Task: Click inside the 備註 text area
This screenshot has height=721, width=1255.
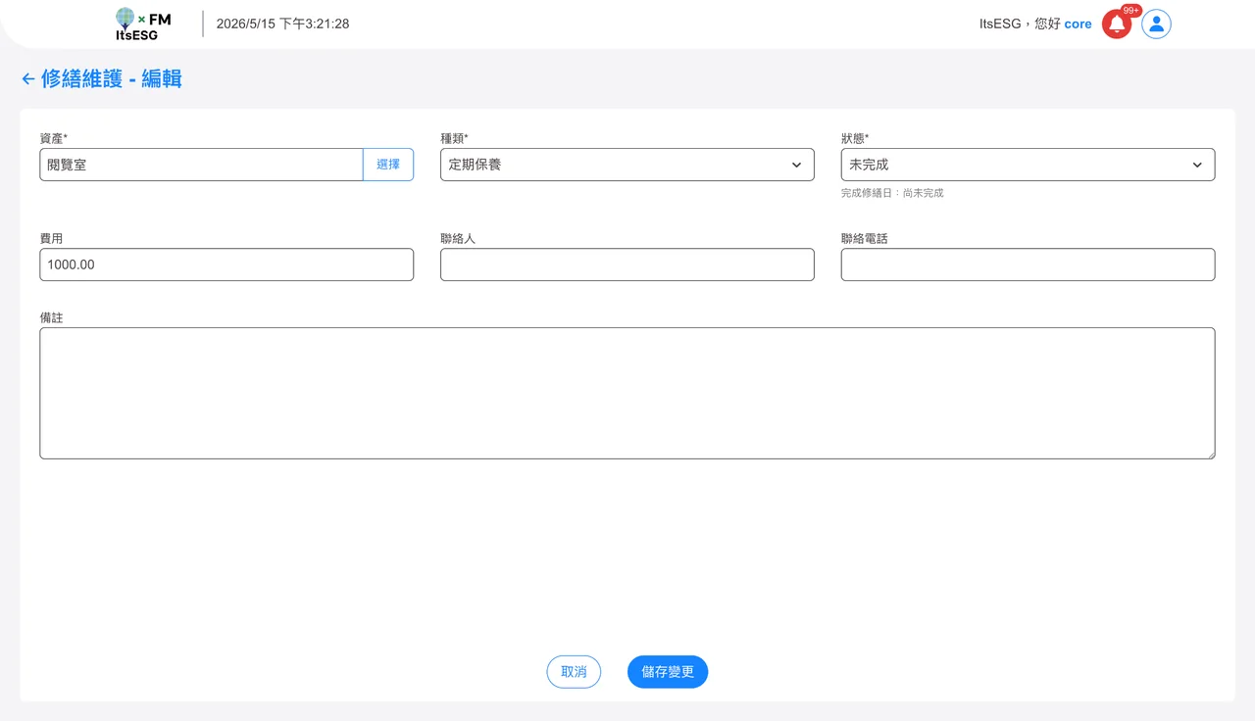Action: (627, 393)
